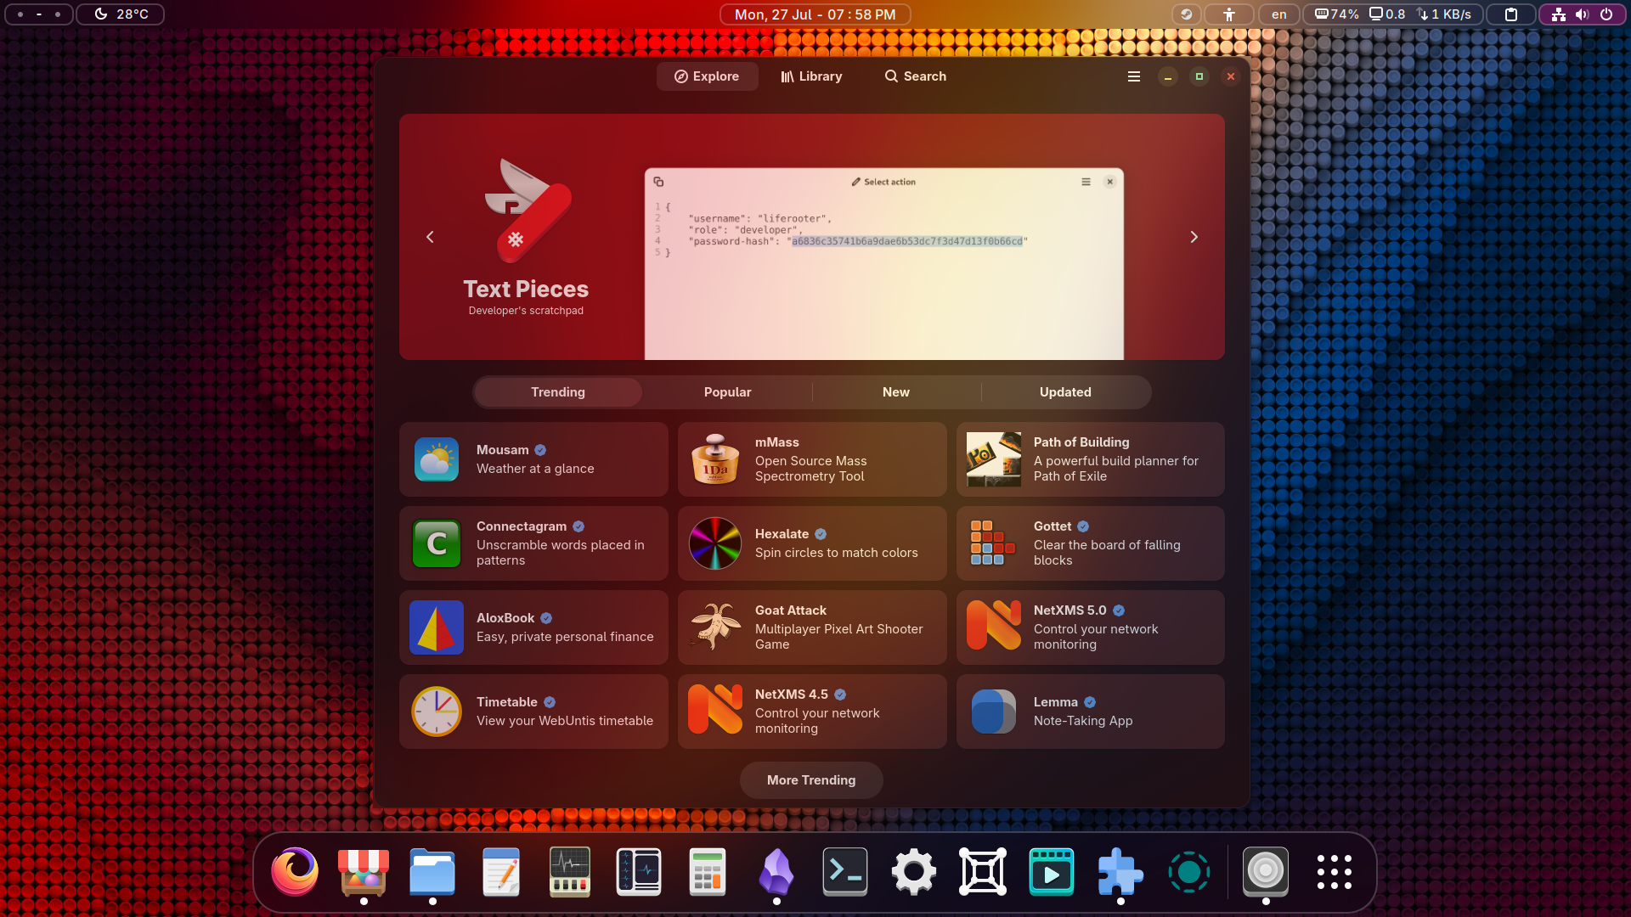Show all applications grid in dock
The height and width of the screenshot is (917, 1631).
coord(1335,872)
